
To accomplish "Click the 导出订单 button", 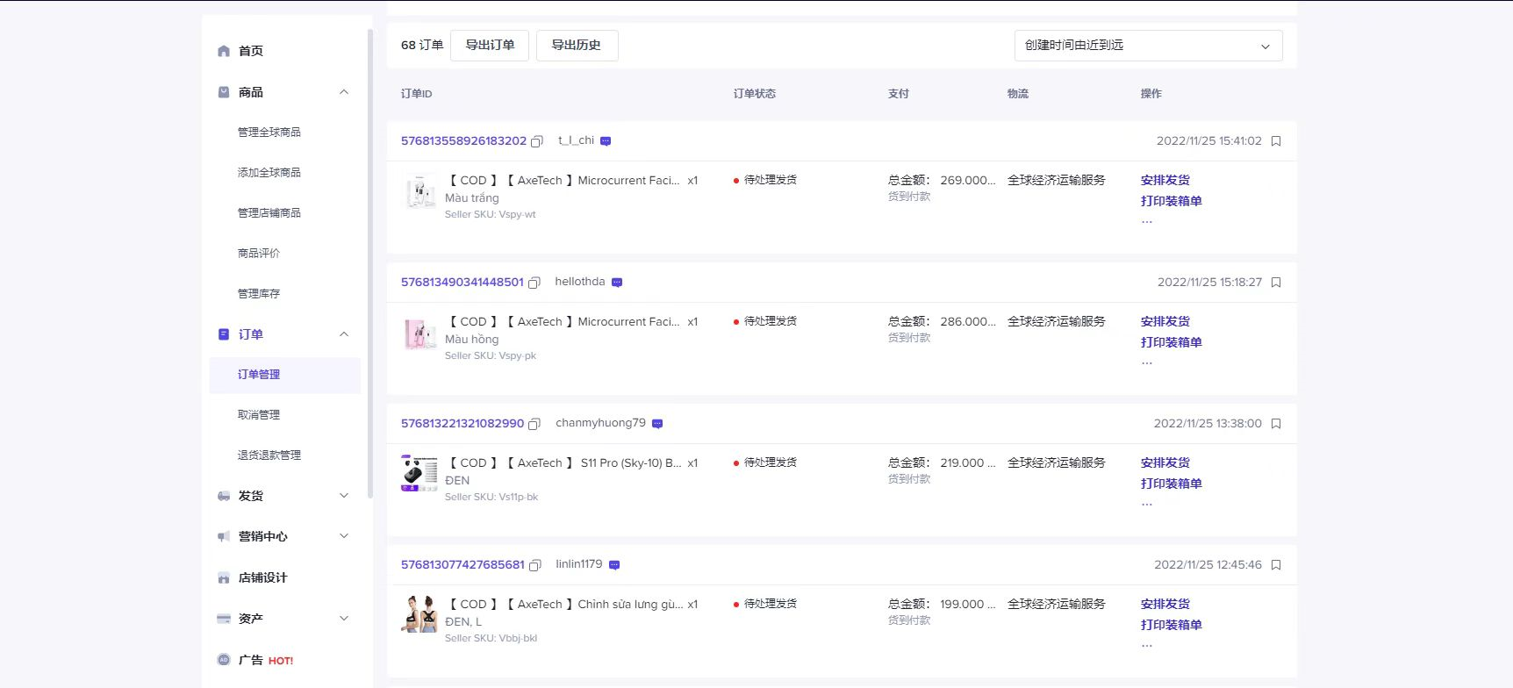I will 490,46.
